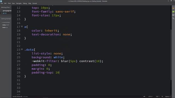Open the Getting Started project dropdown

pos(6,19)
